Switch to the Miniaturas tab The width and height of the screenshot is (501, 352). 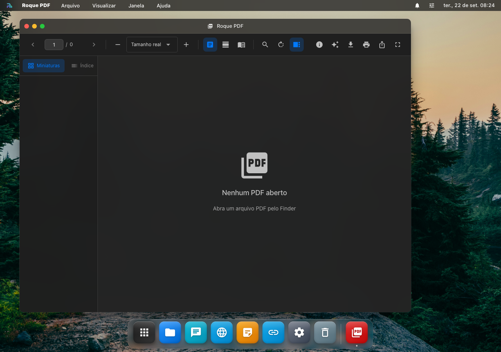[x=43, y=66]
